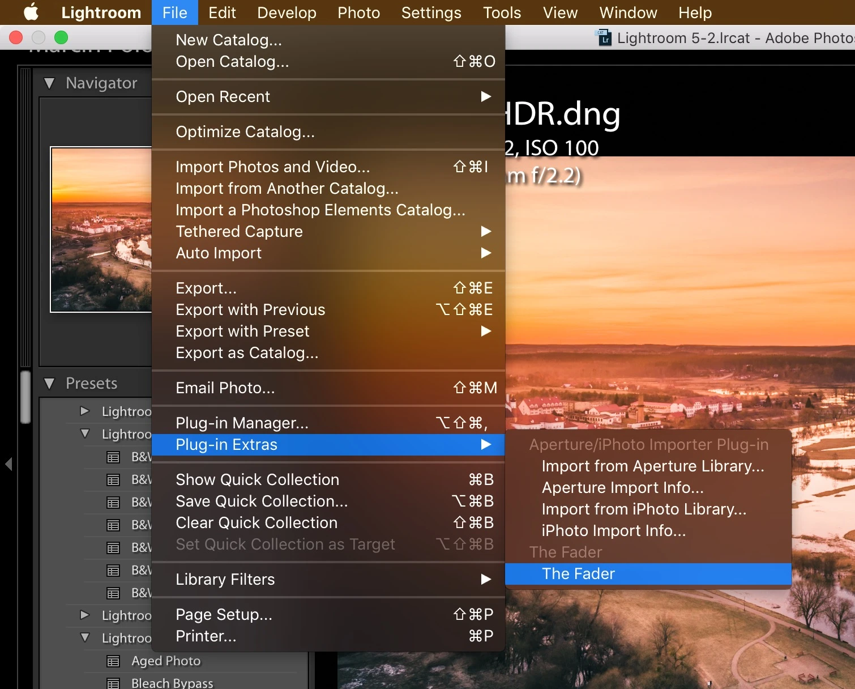Viewport: 855px width, 689px height.
Task: Click the Lightroom catalog file icon in title bar
Action: pos(604,37)
